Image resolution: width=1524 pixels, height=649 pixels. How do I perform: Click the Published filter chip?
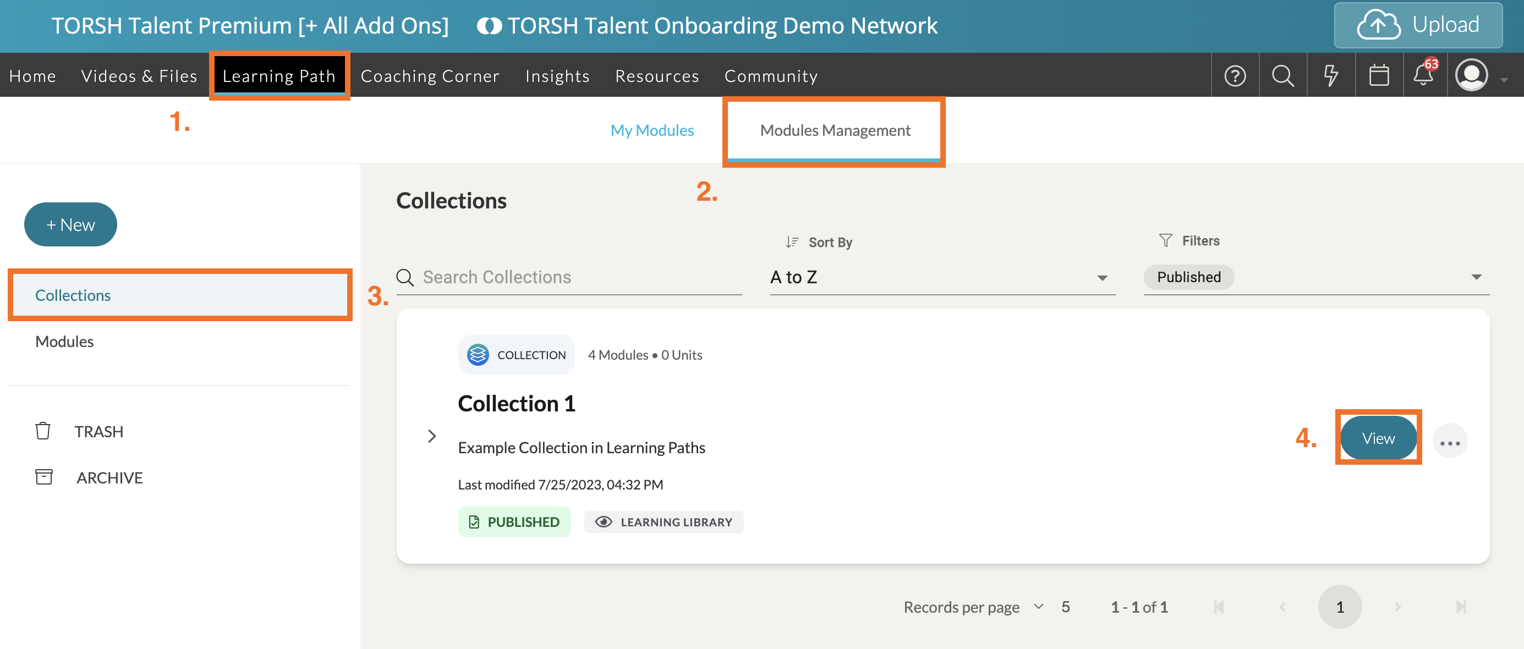[1188, 277]
